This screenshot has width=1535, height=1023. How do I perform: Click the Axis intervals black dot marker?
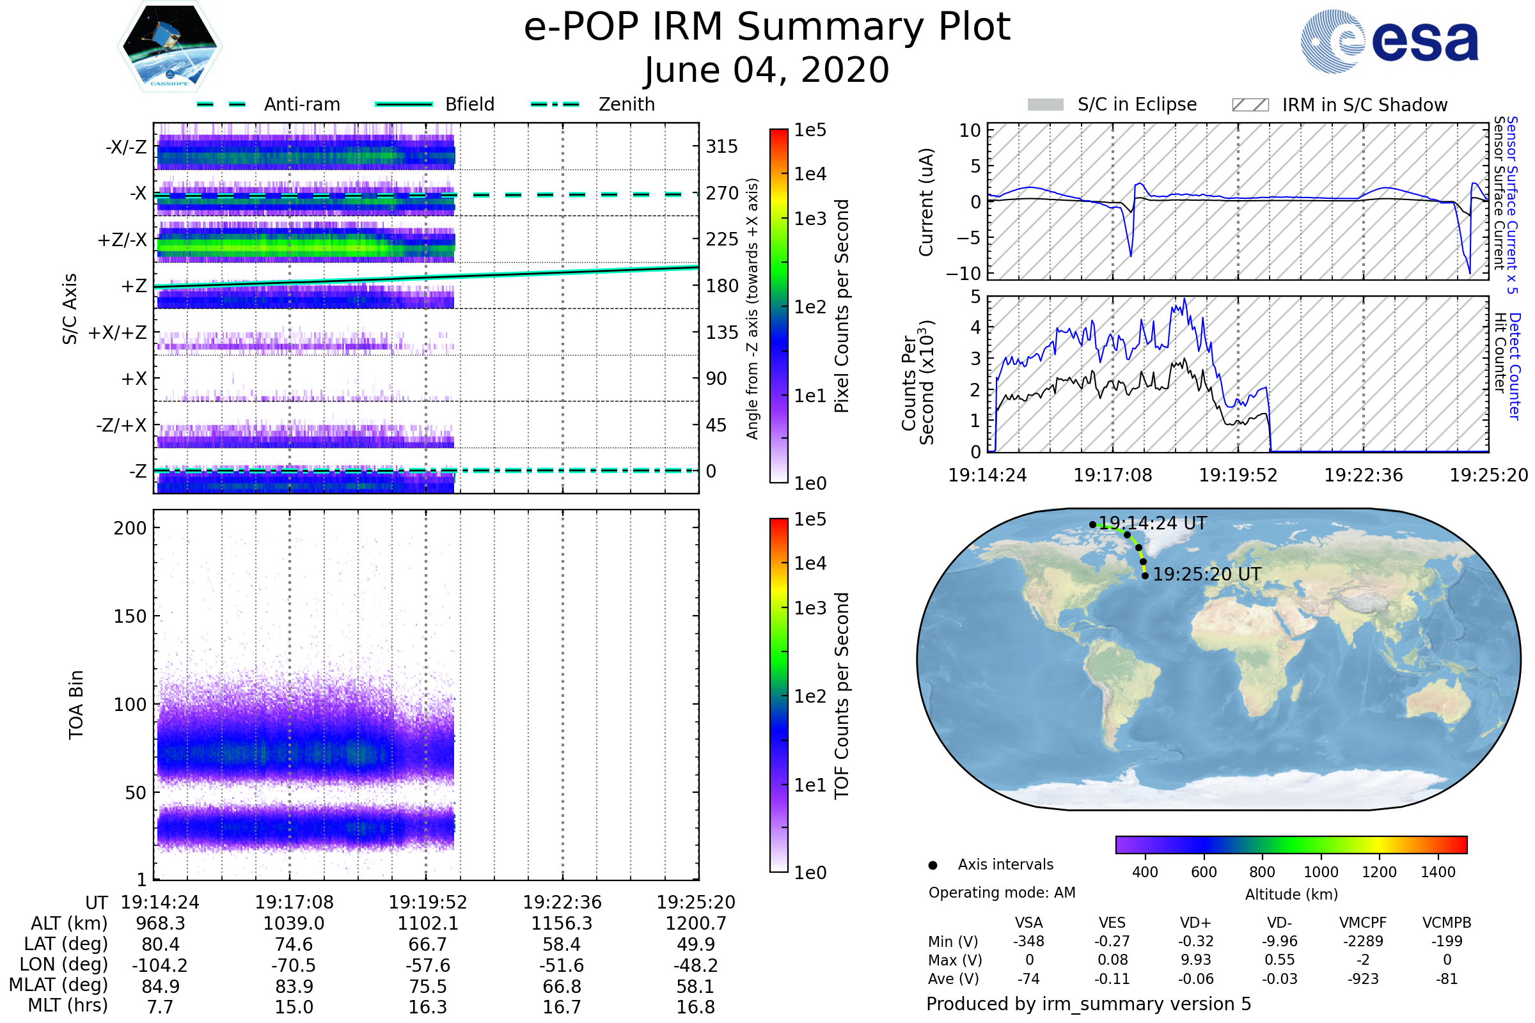[x=933, y=865]
